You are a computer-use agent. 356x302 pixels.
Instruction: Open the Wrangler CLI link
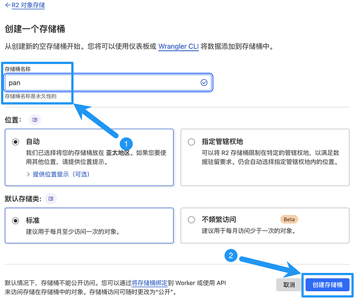click(178, 47)
